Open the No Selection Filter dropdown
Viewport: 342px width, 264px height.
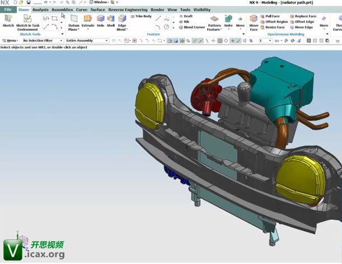click(41, 41)
